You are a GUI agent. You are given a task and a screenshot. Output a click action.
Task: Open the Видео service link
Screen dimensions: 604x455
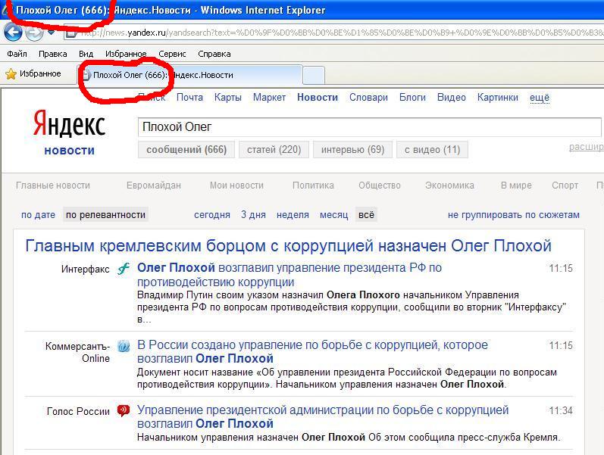point(452,98)
